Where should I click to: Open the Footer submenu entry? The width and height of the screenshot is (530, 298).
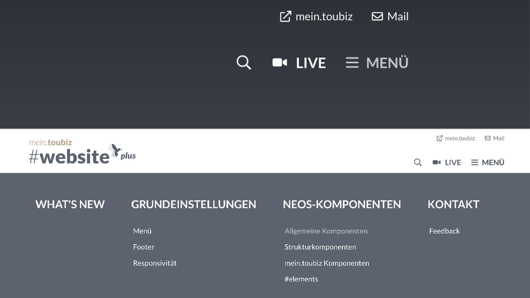coord(144,247)
